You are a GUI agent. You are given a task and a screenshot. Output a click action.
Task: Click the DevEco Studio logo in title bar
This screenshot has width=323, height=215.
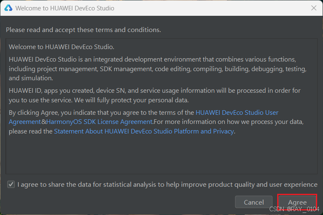8,8
